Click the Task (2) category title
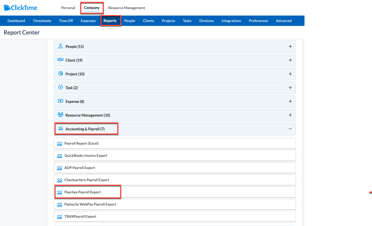 72,88
